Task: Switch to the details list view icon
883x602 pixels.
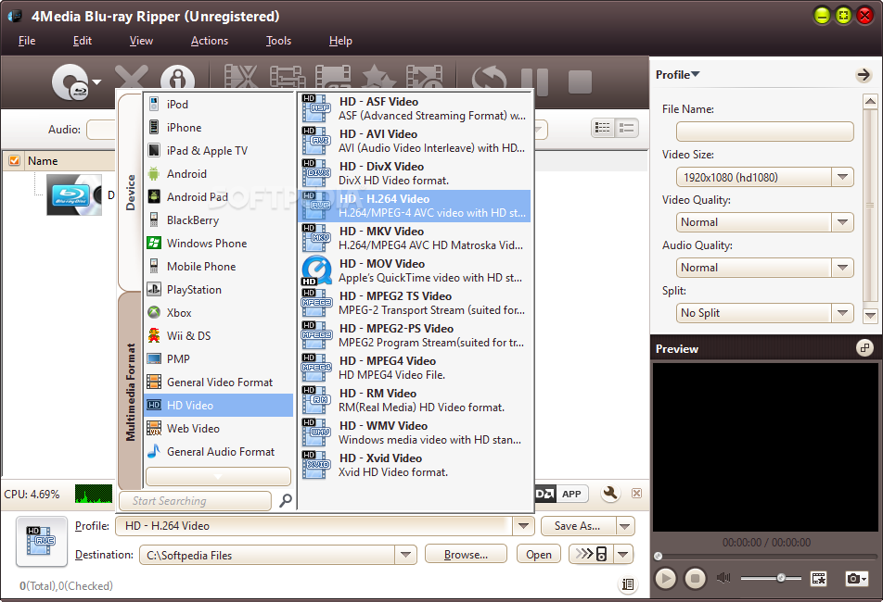Action: point(603,128)
